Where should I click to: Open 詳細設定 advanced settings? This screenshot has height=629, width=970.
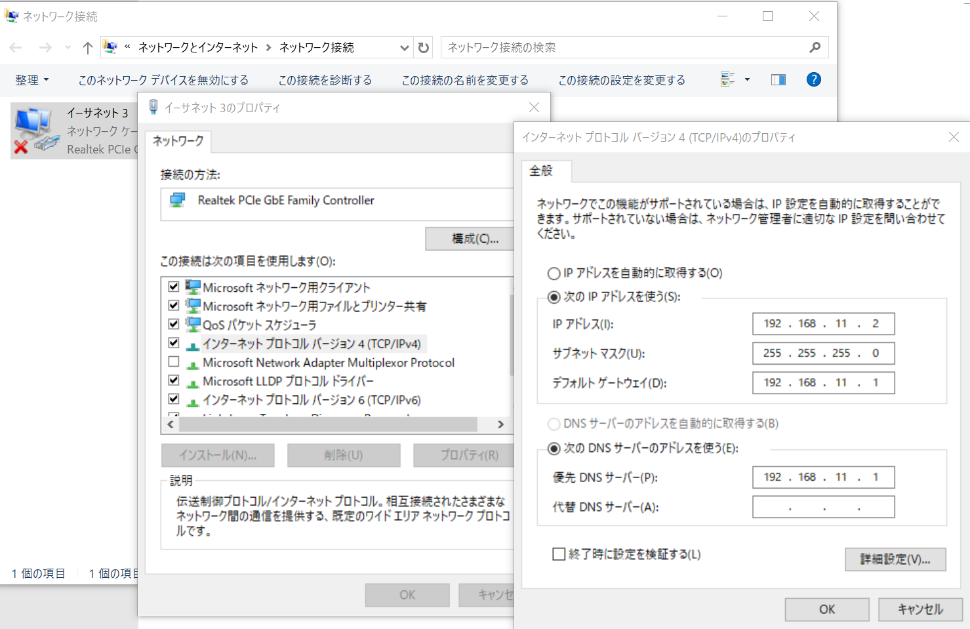pyautogui.click(x=895, y=559)
